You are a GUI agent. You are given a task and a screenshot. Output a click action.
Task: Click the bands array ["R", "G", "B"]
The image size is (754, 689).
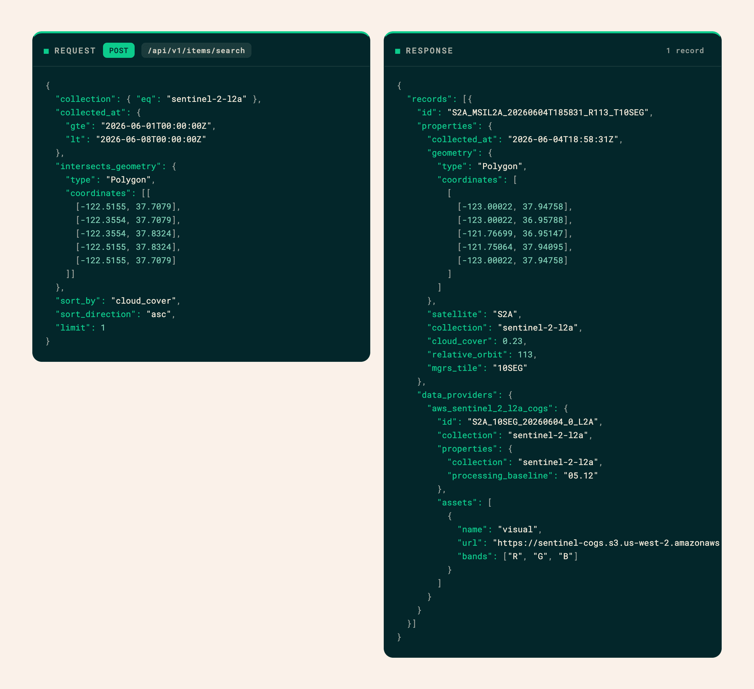click(541, 557)
